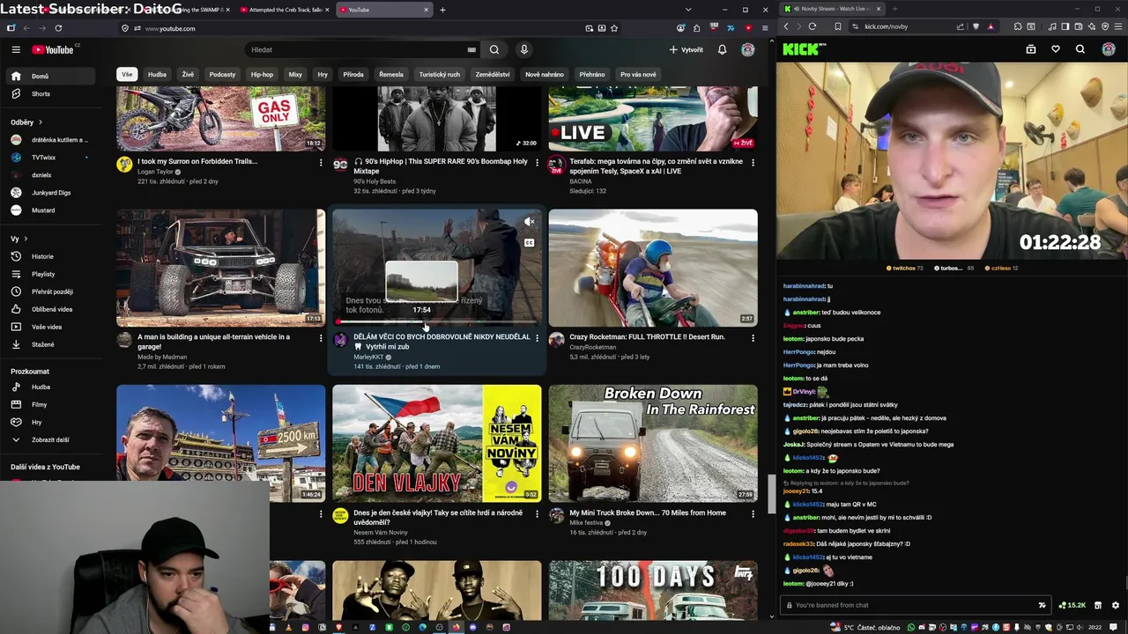Open the YouTube account avatar menu
Image resolution: width=1128 pixels, height=634 pixels.
pos(747,50)
